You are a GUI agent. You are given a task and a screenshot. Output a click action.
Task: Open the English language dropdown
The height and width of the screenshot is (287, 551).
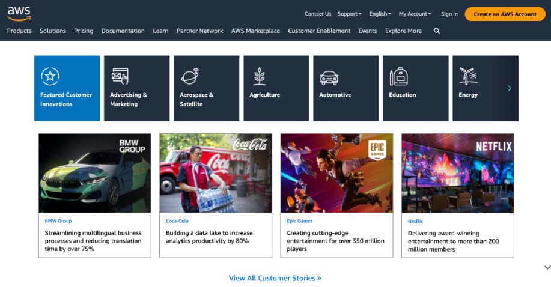click(380, 14)
